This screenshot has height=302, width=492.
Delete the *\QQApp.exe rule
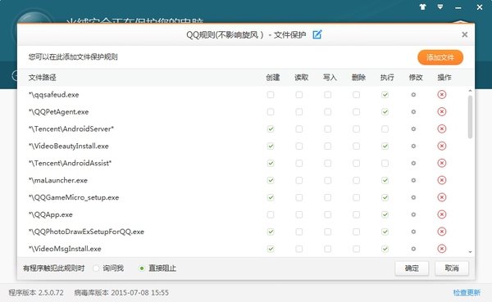coord(442,214)
